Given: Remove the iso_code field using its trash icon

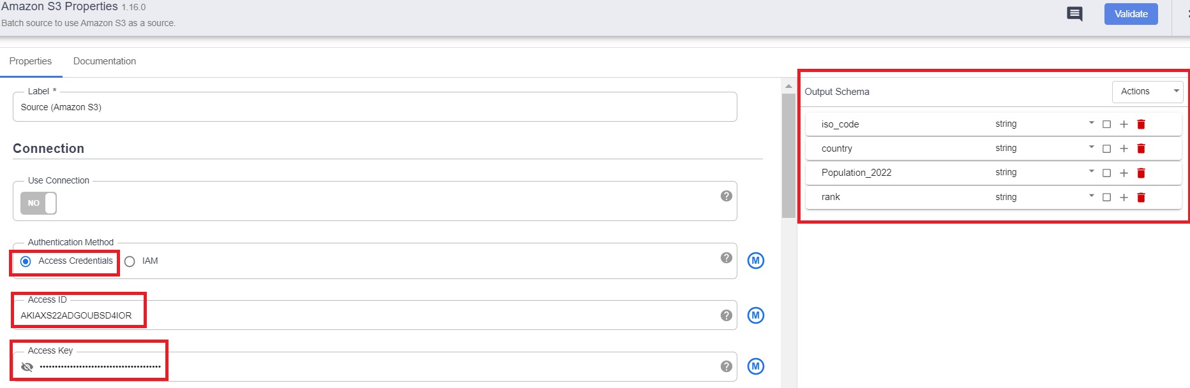Looking at the screenshot, I should (x=1141, y=124).
